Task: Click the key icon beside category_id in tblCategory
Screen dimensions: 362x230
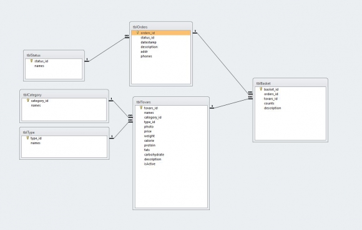Action: [28, 101]
